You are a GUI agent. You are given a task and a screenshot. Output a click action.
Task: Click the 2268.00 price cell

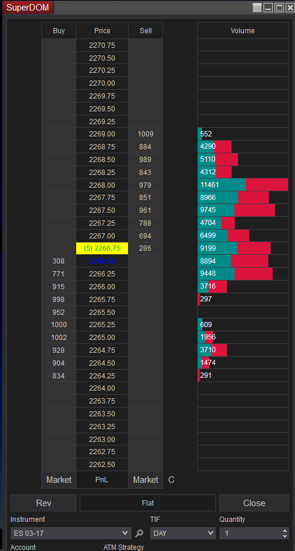point(102,185)
